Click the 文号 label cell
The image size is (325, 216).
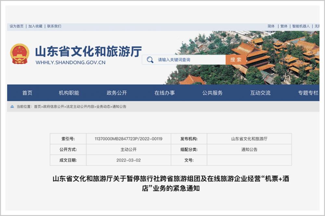coord(189,160)
